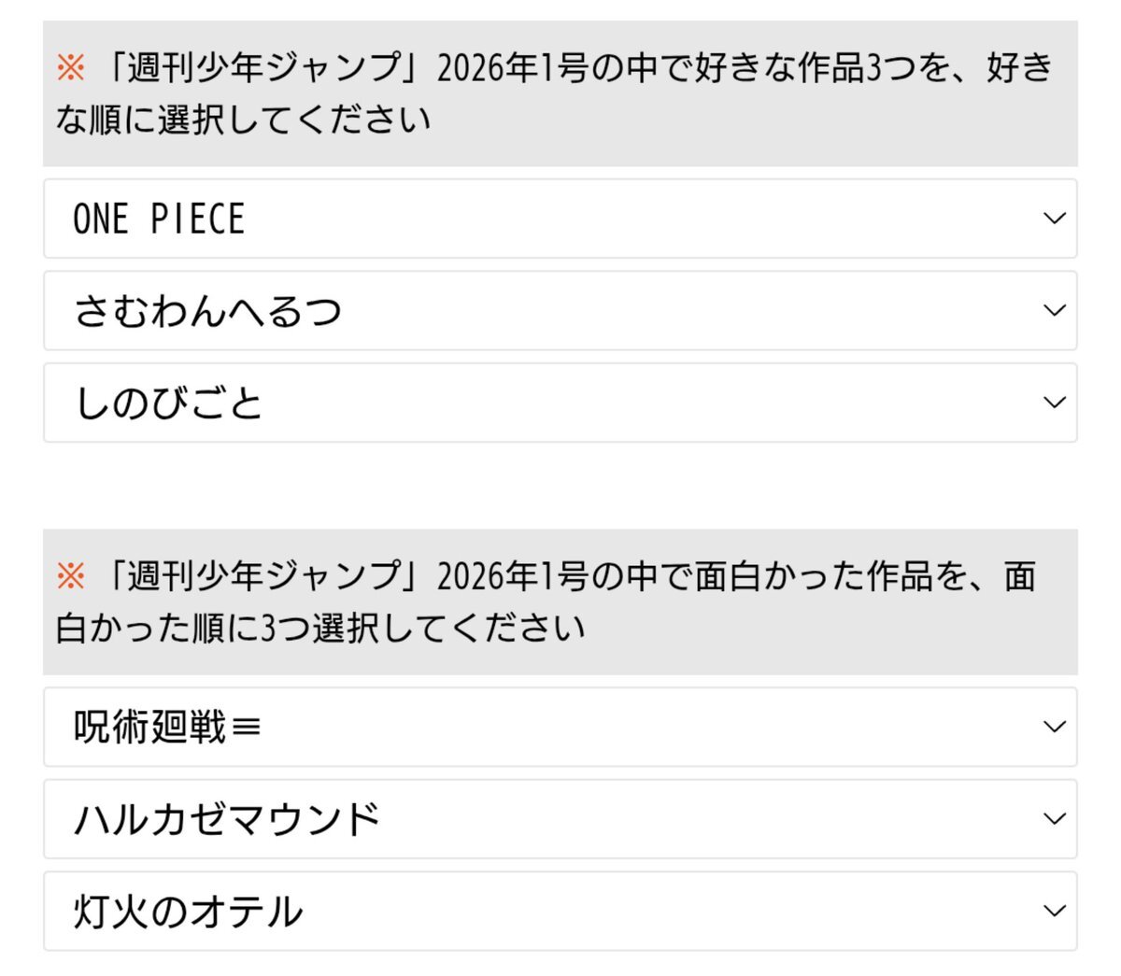1121x976 pixels.
Task: Click the な順に選択してください text line
Action: [243, 120]
